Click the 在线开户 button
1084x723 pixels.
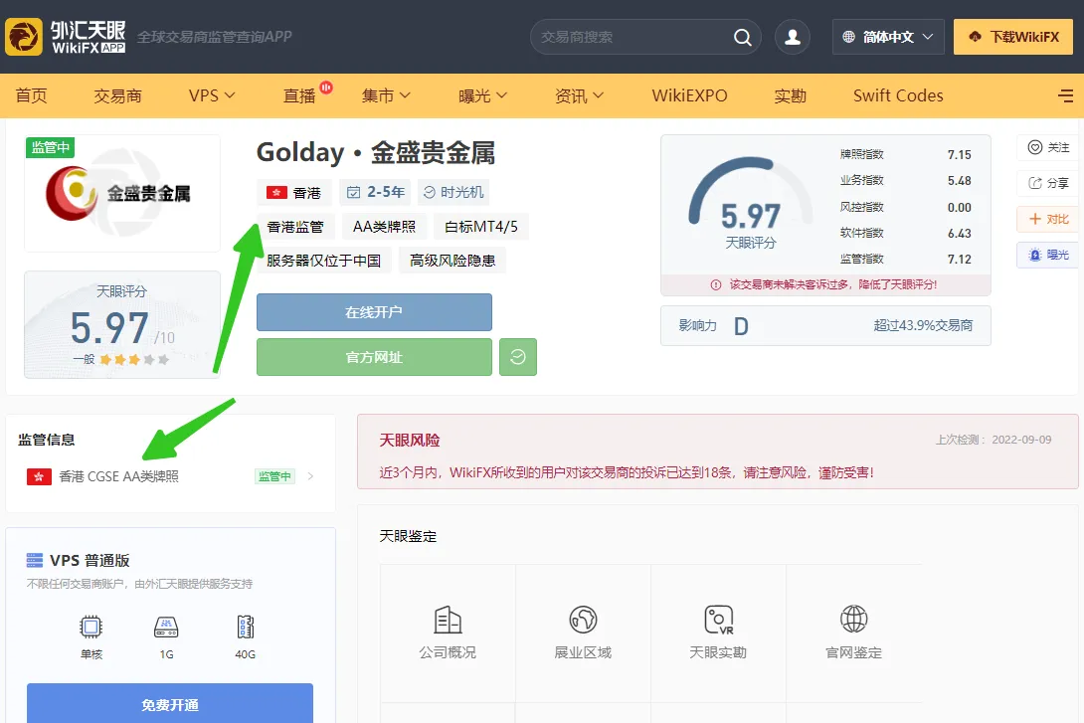(374, 312)
